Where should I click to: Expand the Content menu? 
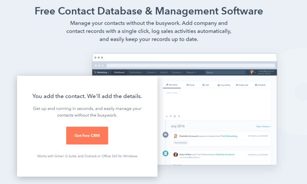pyautogui.click(x=151, y=72)
